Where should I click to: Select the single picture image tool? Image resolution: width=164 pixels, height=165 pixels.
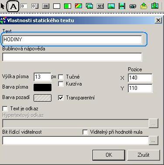click(x=111, y=6)
